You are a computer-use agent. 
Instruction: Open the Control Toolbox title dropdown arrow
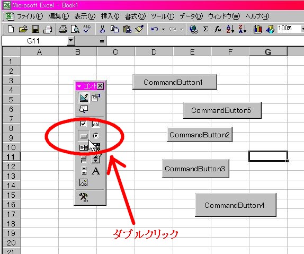point(79,86)
